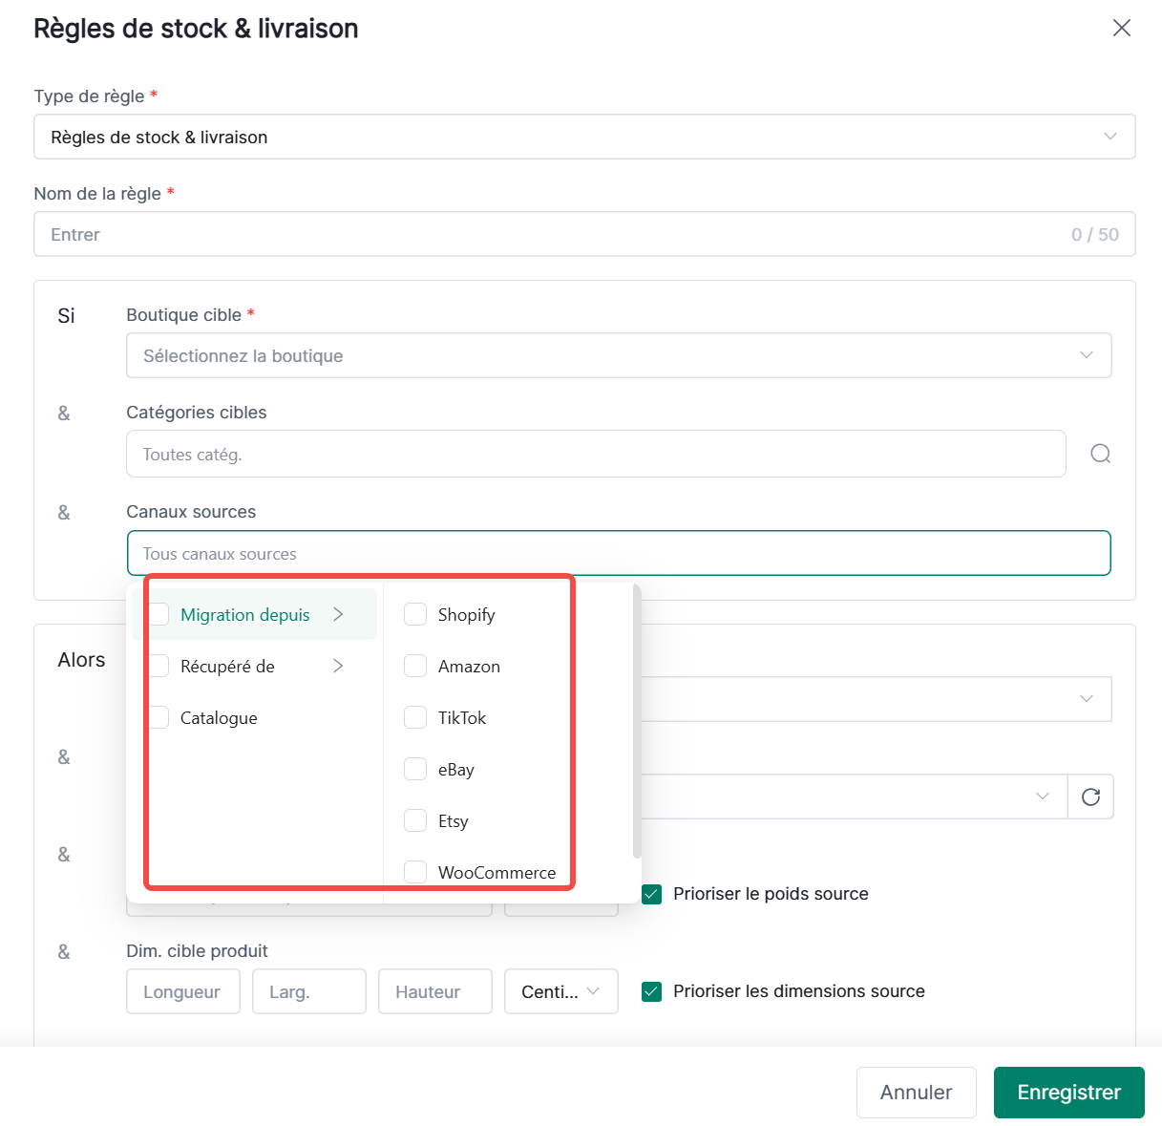Click the refresh icon next to dropdown

tap(1090, 797)
